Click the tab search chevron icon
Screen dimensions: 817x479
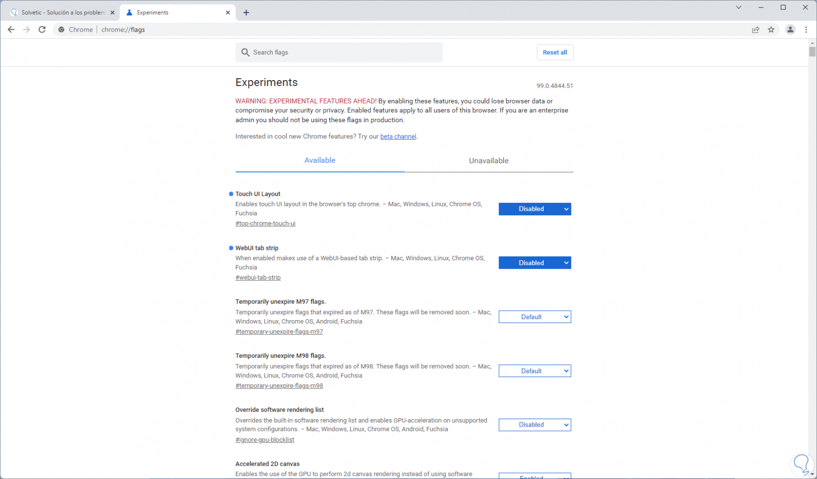(739, 7)
